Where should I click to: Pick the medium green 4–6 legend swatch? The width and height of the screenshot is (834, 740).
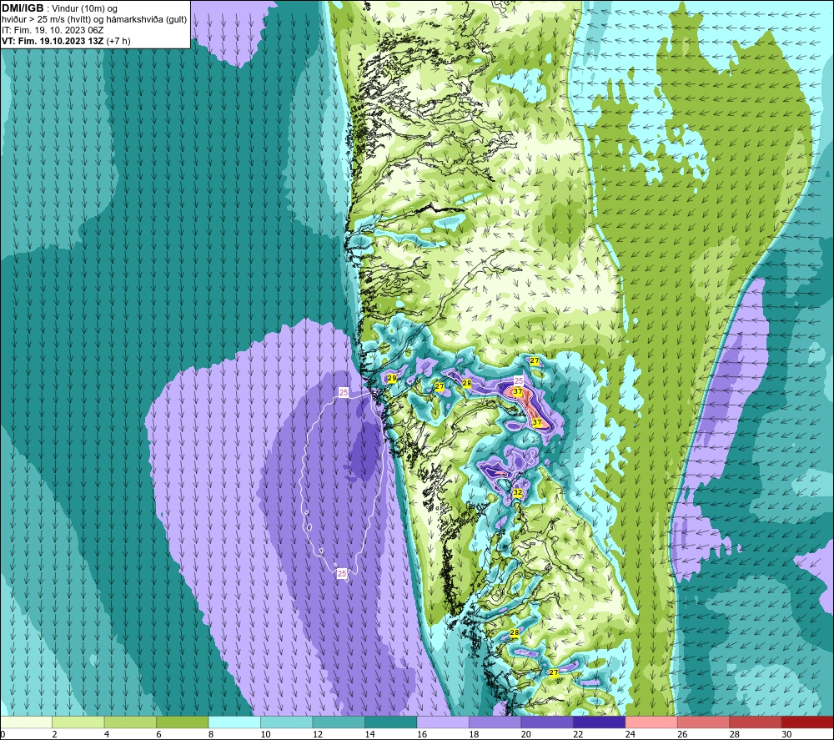point(130,722)
